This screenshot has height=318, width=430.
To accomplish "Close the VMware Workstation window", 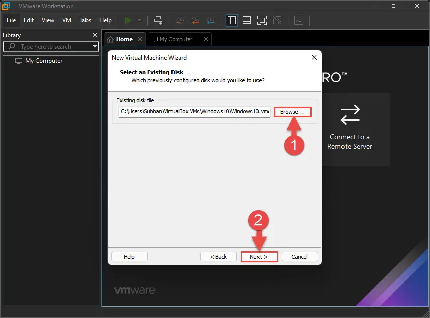I will point(417,6).
